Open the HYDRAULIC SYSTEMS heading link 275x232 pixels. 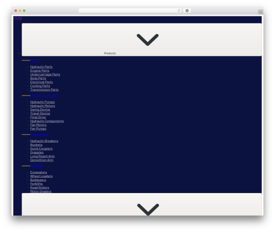tap(43, 95)
